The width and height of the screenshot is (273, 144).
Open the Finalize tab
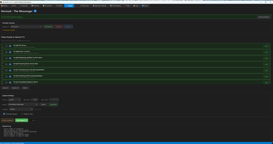[x=59, y=6]
